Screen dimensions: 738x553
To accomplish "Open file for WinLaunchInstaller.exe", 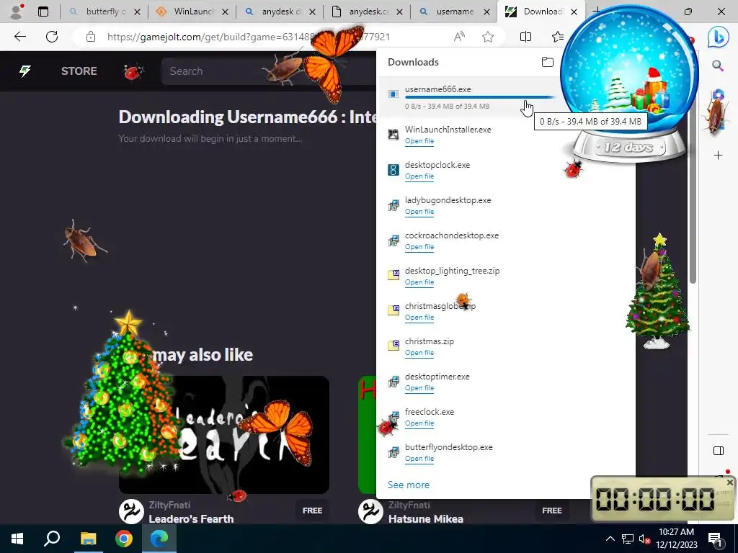I will [x=419, y=141].
